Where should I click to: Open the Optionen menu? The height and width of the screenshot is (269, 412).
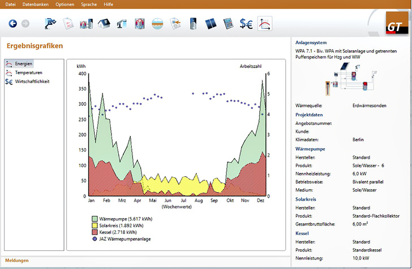(x=65, y=4)
